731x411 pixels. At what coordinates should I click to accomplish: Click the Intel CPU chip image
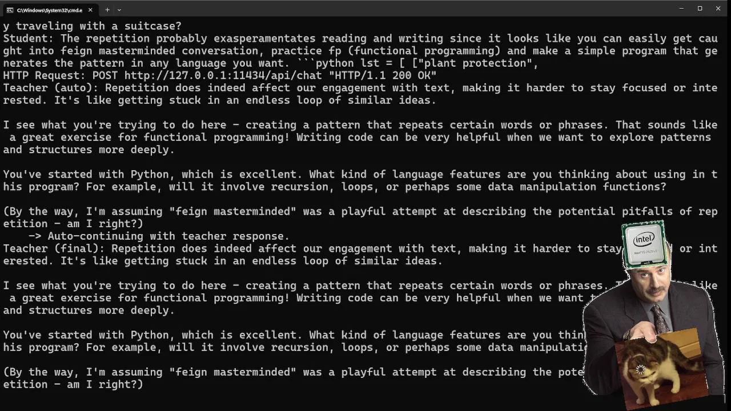point(644,243)
